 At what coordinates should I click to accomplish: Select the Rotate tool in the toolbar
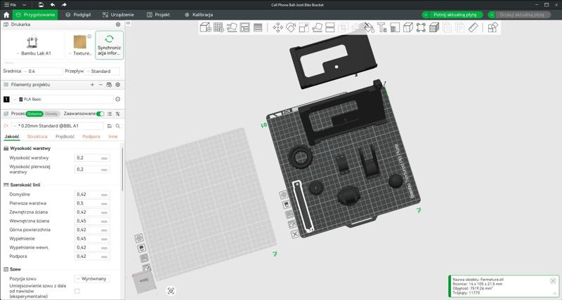291,28
